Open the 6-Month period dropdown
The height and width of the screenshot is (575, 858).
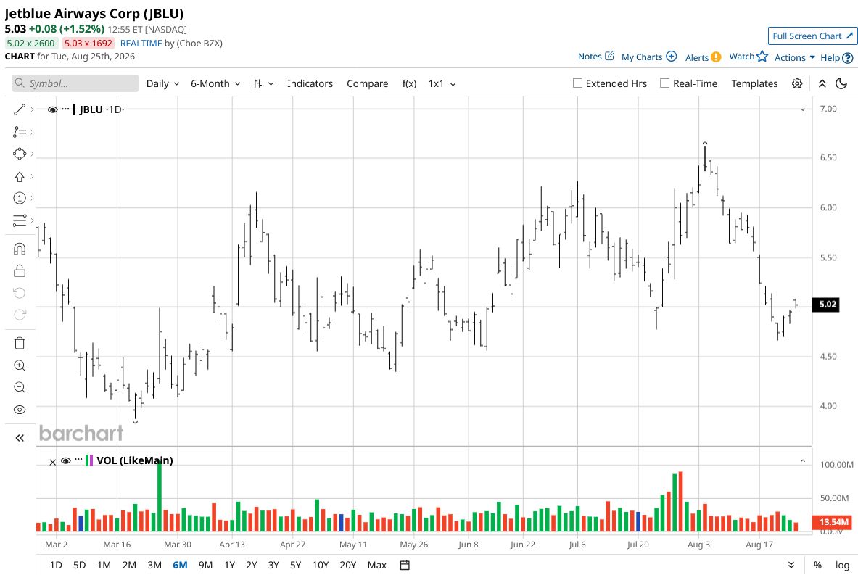click(x=215, y=83)
